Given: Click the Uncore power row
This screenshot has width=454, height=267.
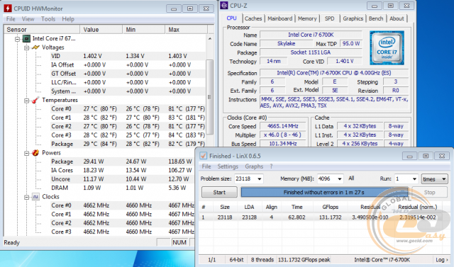Looking at the screenshot, I should [123, 179].
